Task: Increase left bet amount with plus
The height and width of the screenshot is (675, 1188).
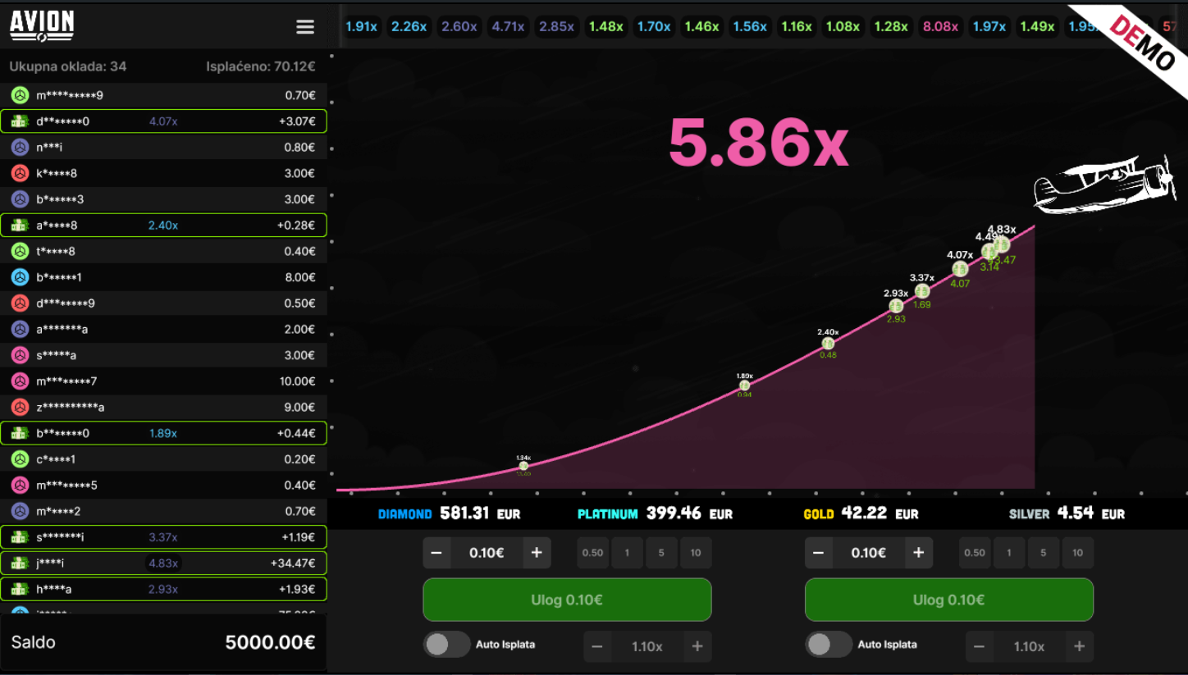Action: click(x=537, y=553)
